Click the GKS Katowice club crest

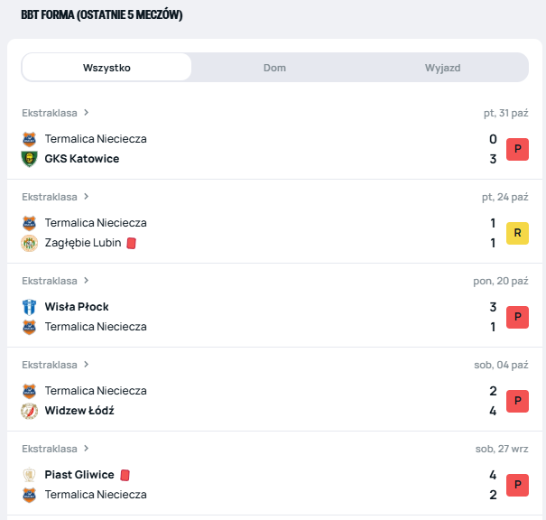point(29,159)
